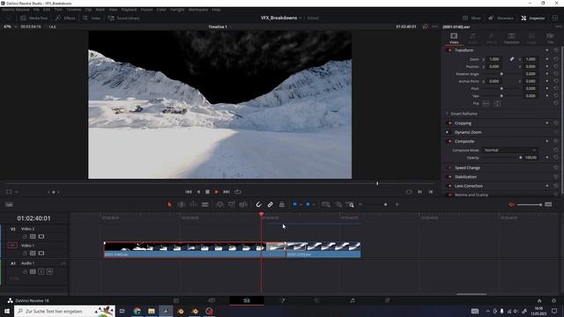
Task: Mute the timeline audio speaker icon
Action: click(x=511, y=204)
